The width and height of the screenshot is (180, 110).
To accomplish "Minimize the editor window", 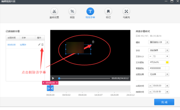I will [166, 1].
